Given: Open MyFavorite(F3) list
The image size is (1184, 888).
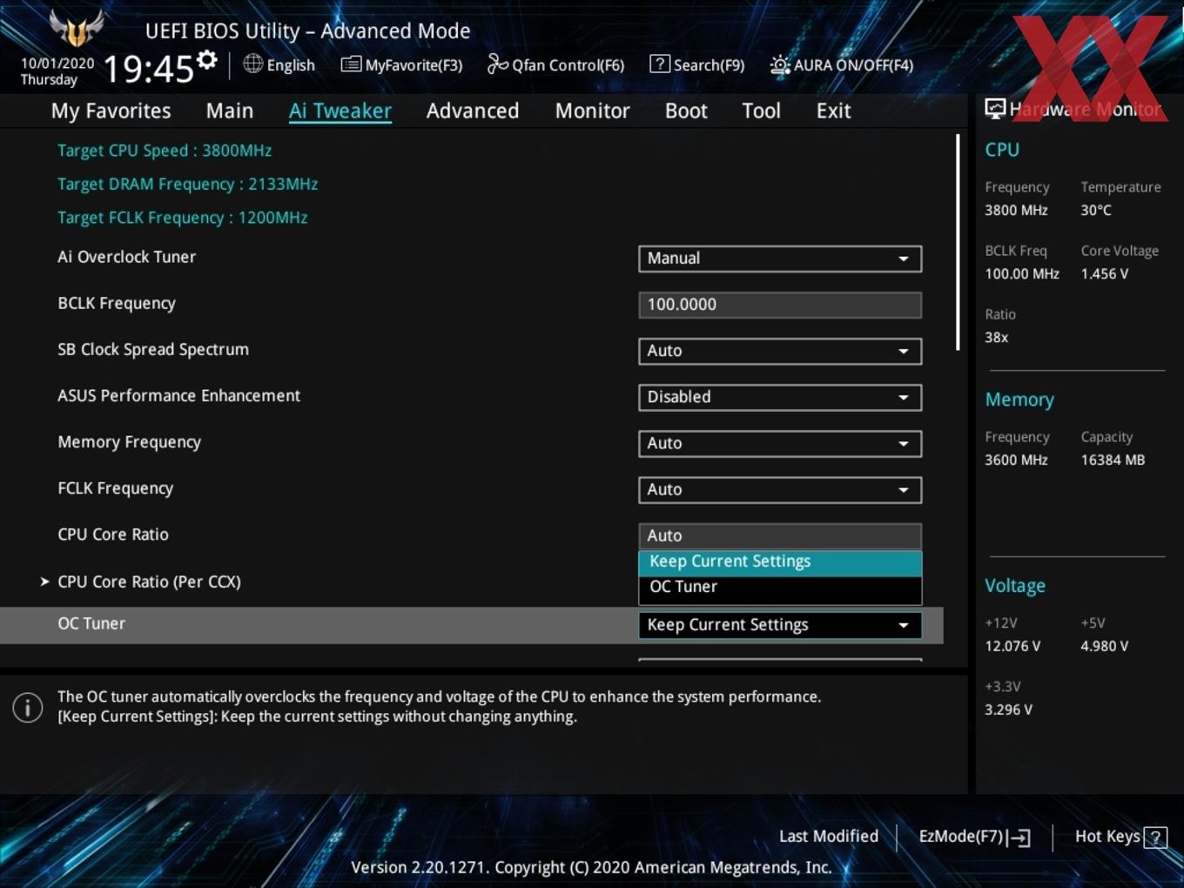Looking at the screenshot, I should (401, 65).
